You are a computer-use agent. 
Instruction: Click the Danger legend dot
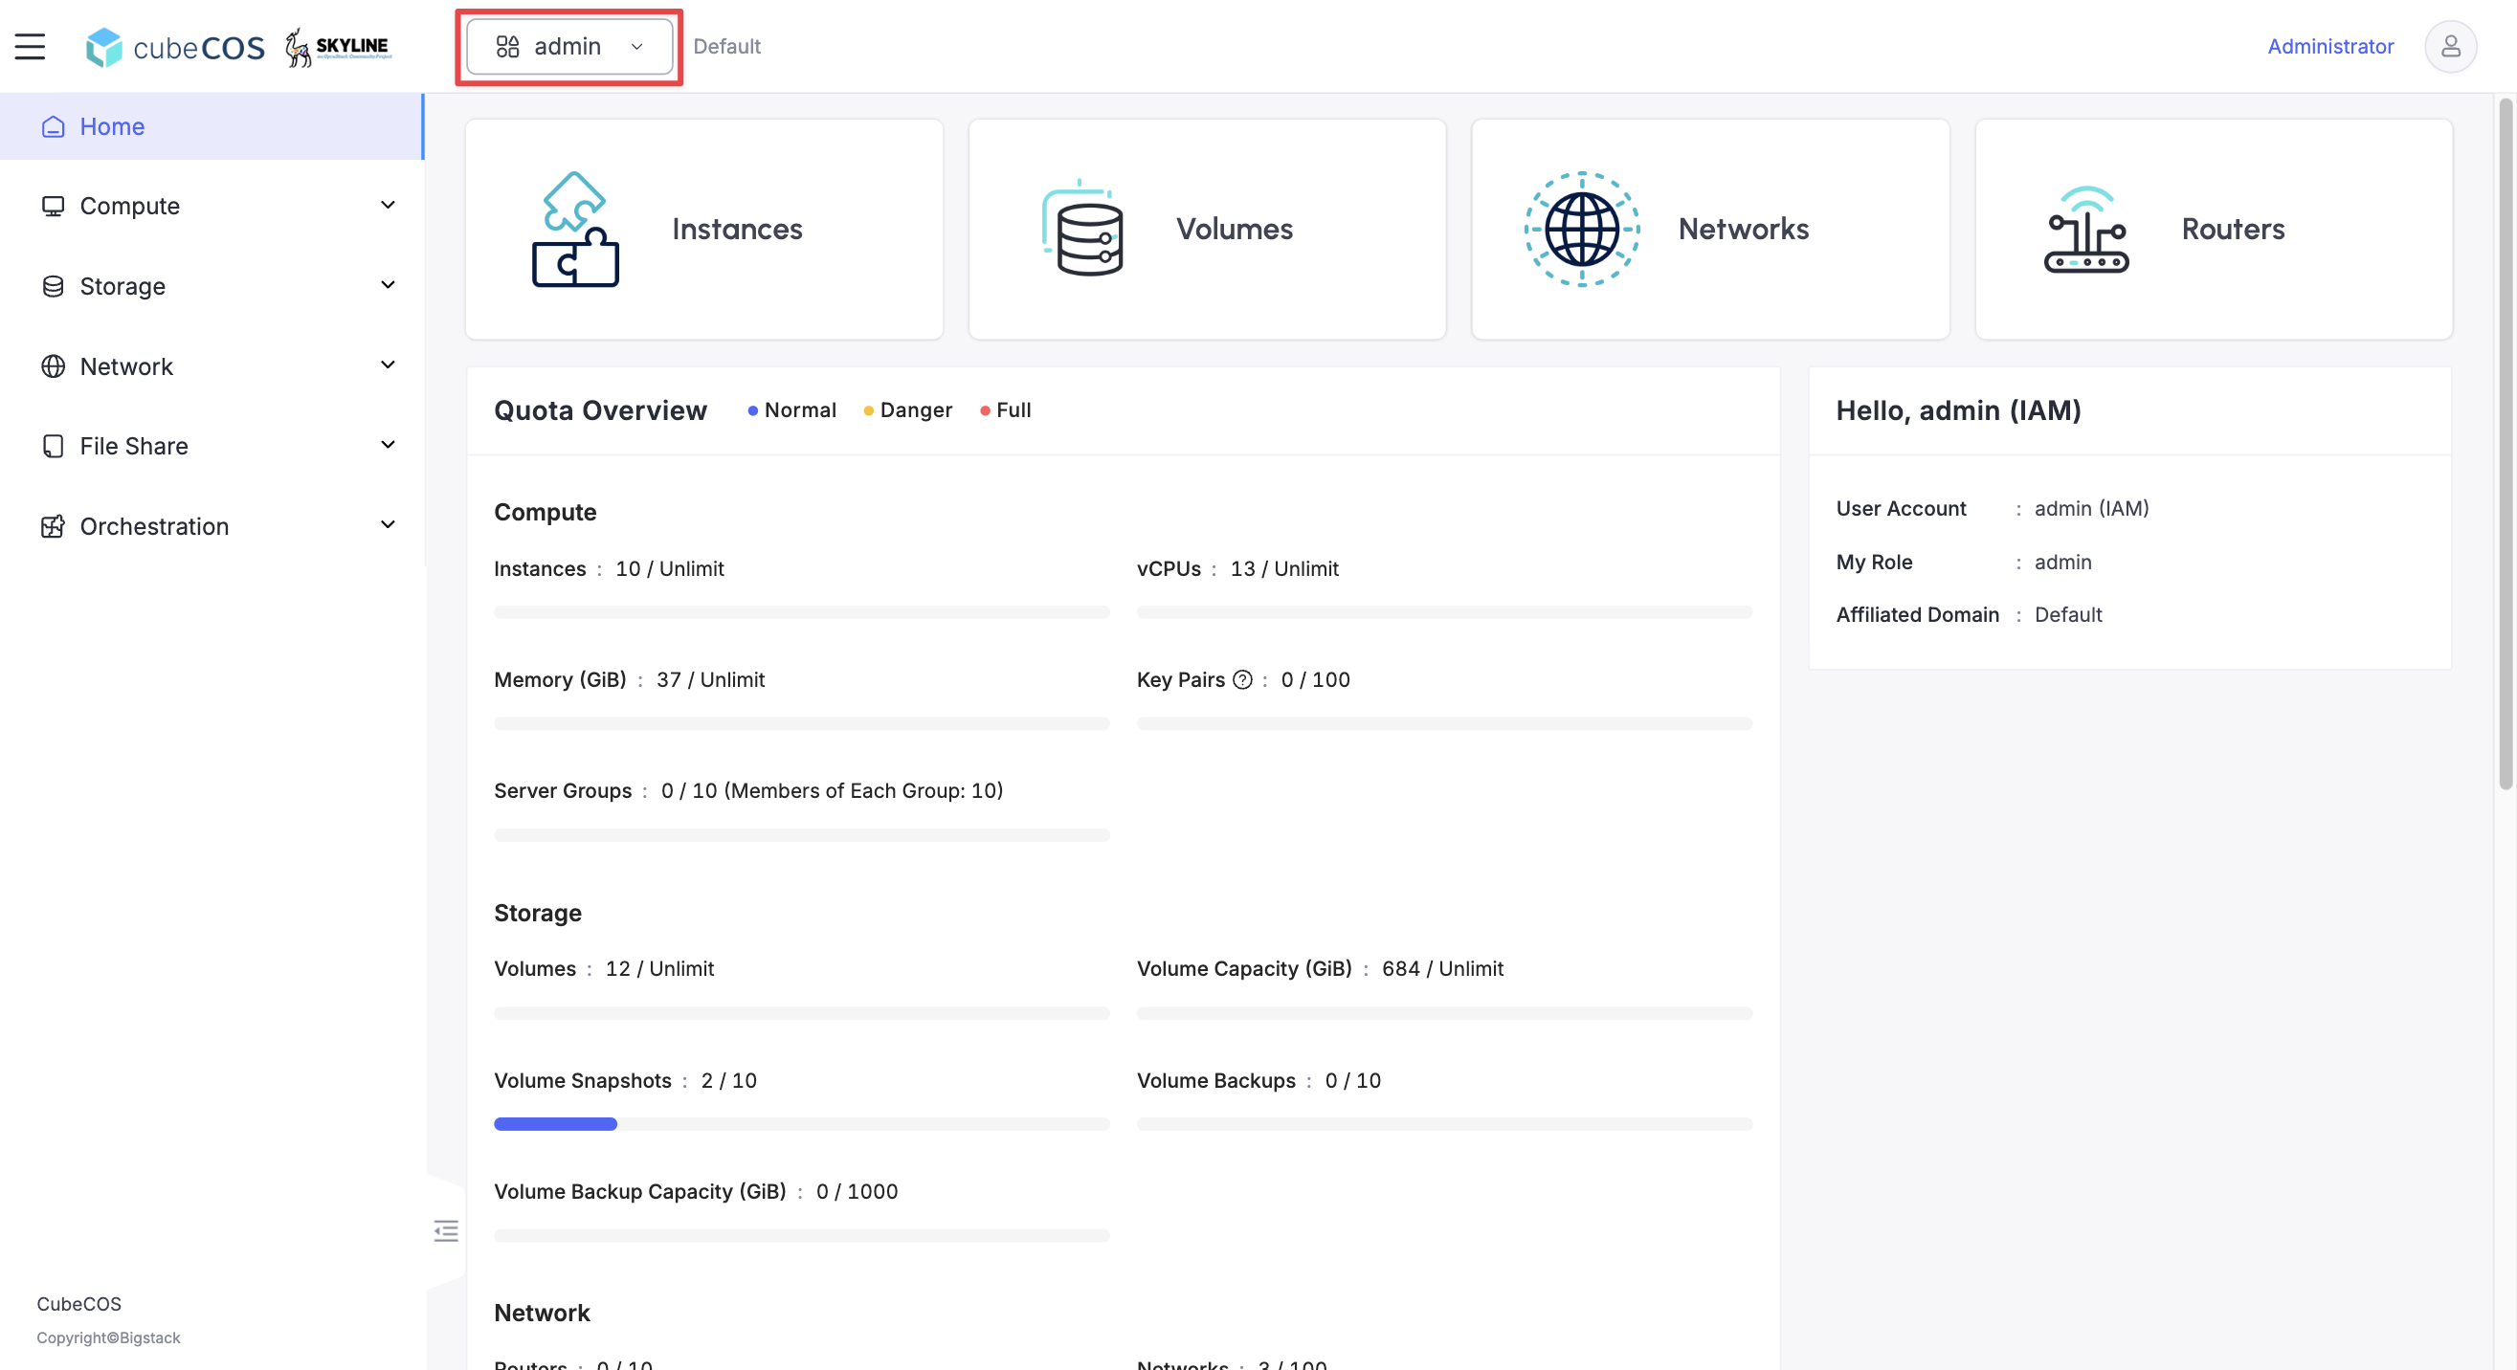[868, 411]
